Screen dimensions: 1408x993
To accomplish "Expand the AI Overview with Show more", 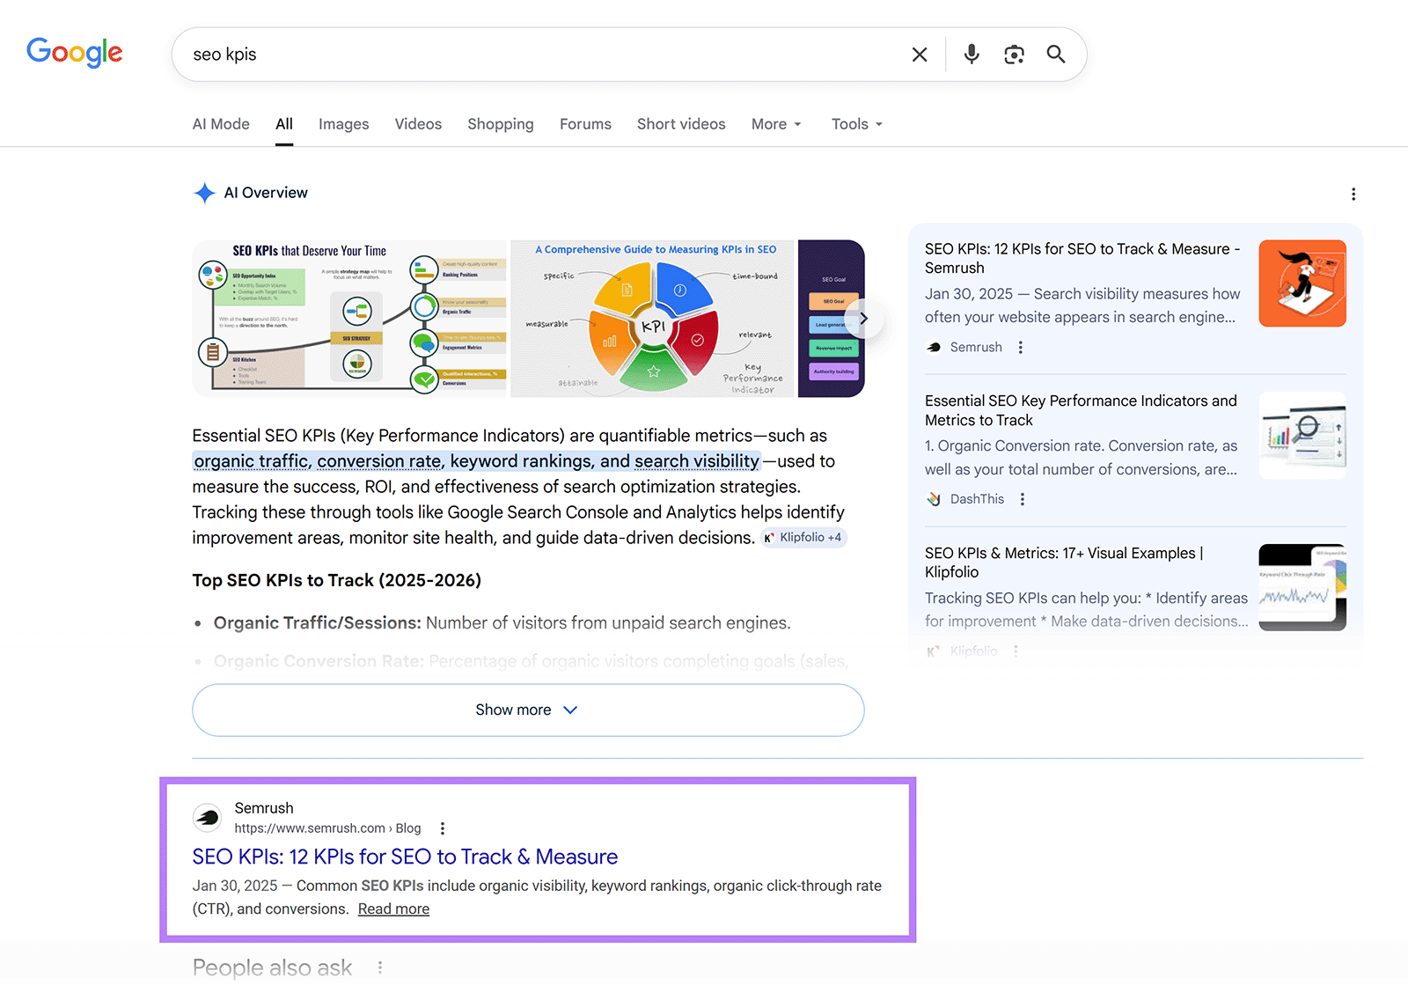I will click(527, 710).
